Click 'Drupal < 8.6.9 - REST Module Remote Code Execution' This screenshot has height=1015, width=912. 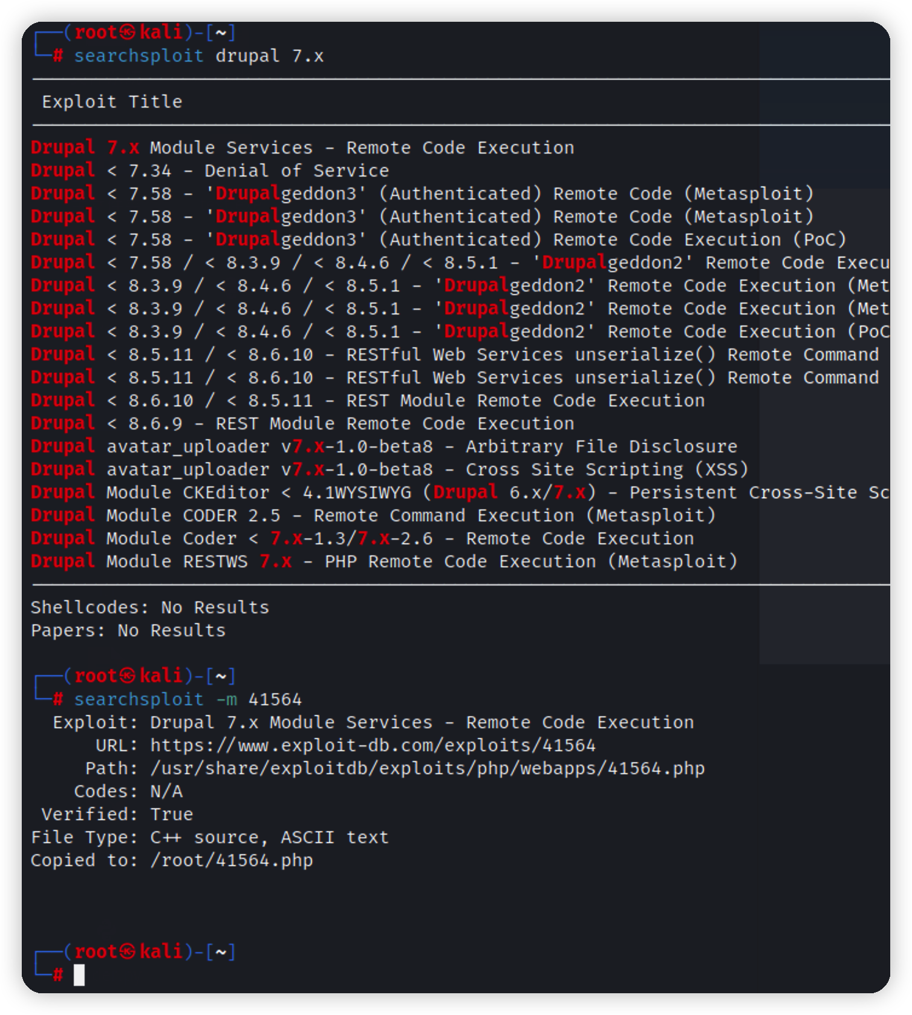pyautogui.click(x=302, y=423)
